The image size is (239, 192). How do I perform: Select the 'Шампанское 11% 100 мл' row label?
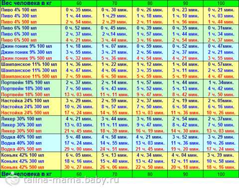tap(29, 64)
